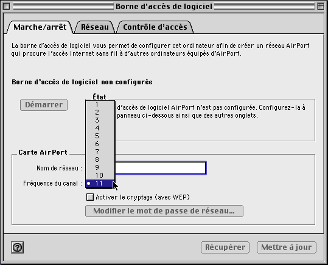Image resolution: width=328 pixels, height=265 pixels.
Task: Click Modifier le mot de passe de réseau button
Action: coord(164,211)
